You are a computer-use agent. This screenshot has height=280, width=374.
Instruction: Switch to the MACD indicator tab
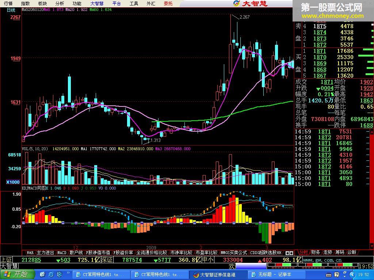click(x=62, y=253)
